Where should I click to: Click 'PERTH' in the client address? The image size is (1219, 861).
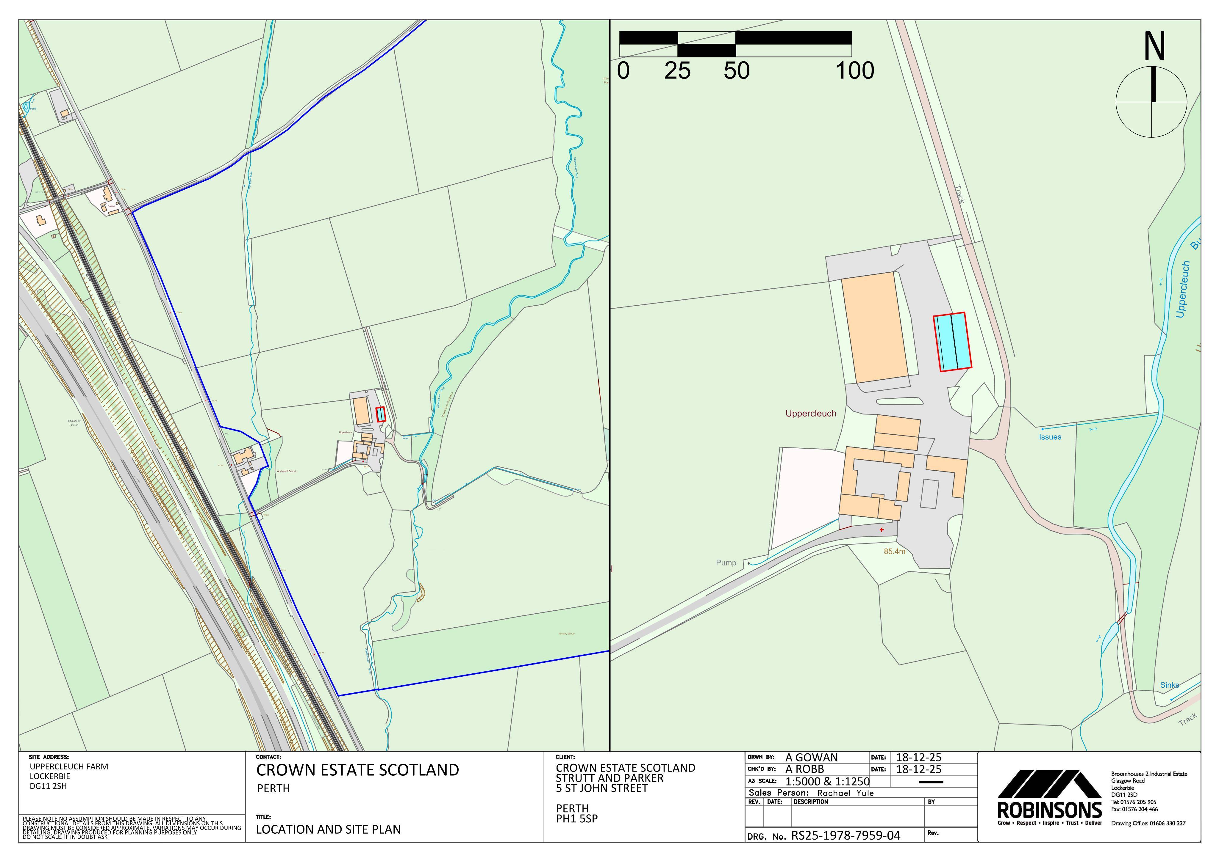(572, 808)
